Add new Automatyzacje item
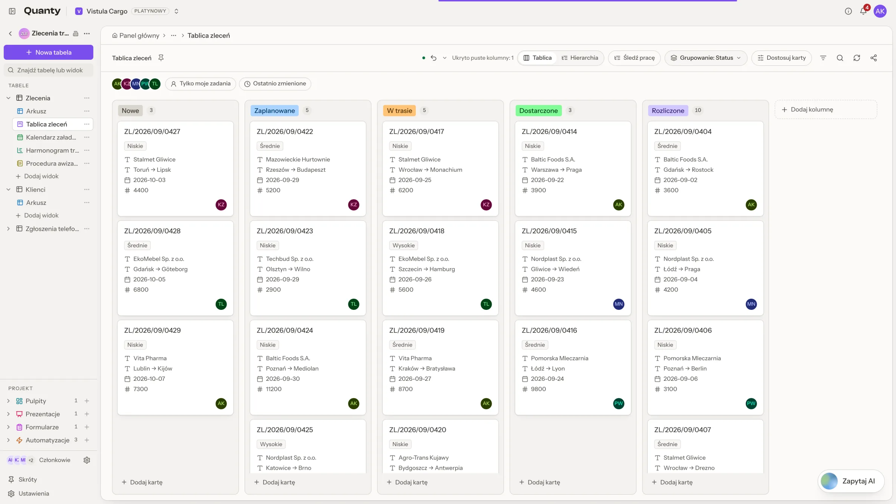This screenshot has width=896, height=504. (87, 440)
